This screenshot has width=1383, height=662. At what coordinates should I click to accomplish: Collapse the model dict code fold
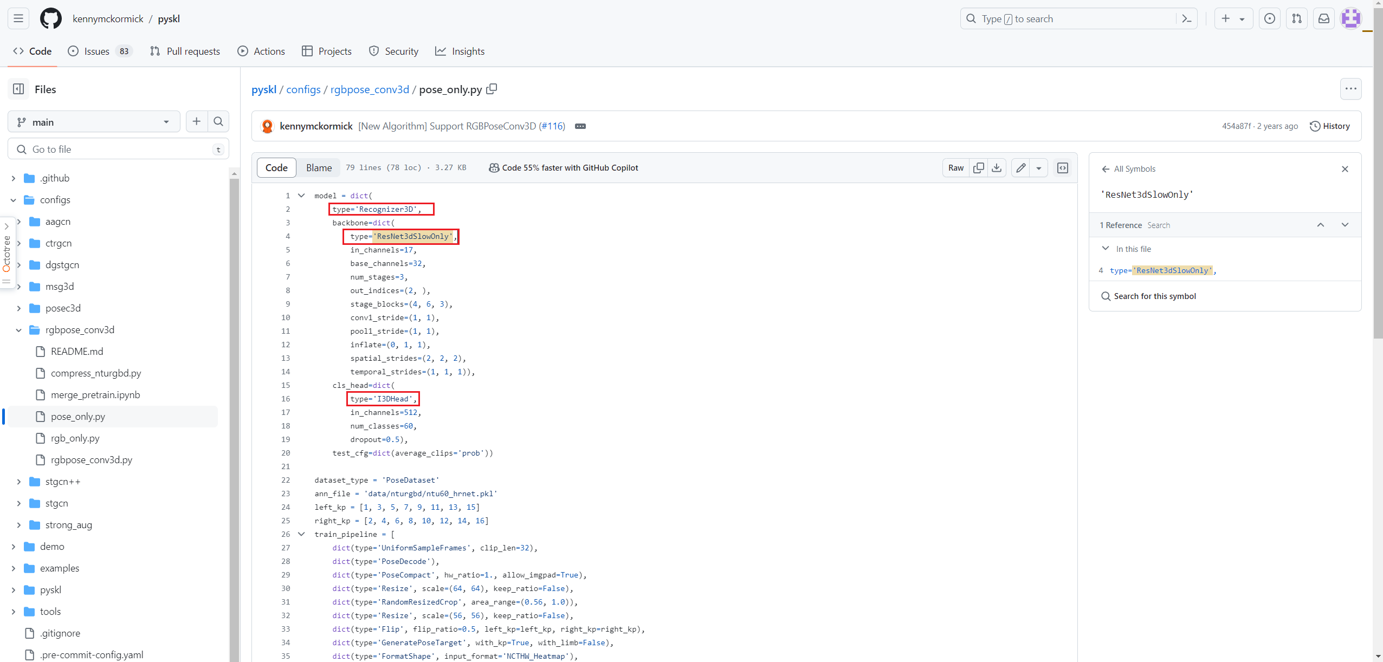[x=301, y=196]
